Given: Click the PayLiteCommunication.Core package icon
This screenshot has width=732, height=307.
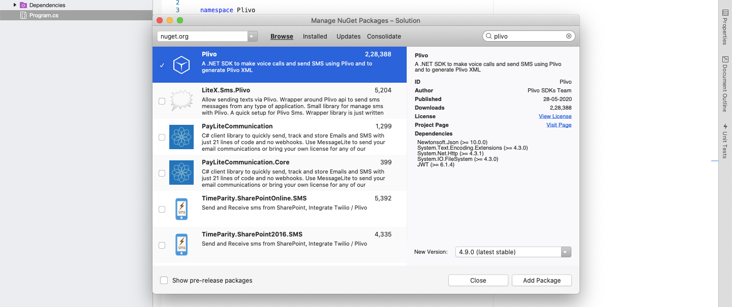Looking at the screenshot, I should [181, 173].
